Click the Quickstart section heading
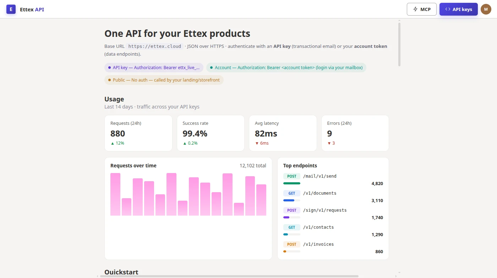Image resolution: width=497 pixels, height=278 pixels. click(x=121, y=272)
